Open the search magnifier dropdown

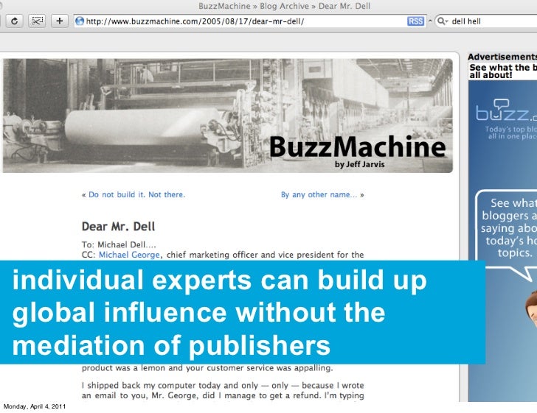pyautogui.click(x=442, y=21)
